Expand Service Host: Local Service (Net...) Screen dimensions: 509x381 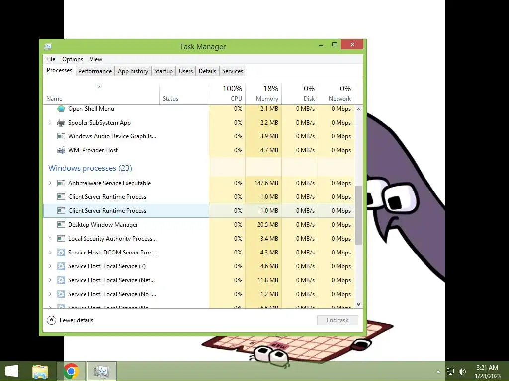pyautogui.click(x=50, y=280)
